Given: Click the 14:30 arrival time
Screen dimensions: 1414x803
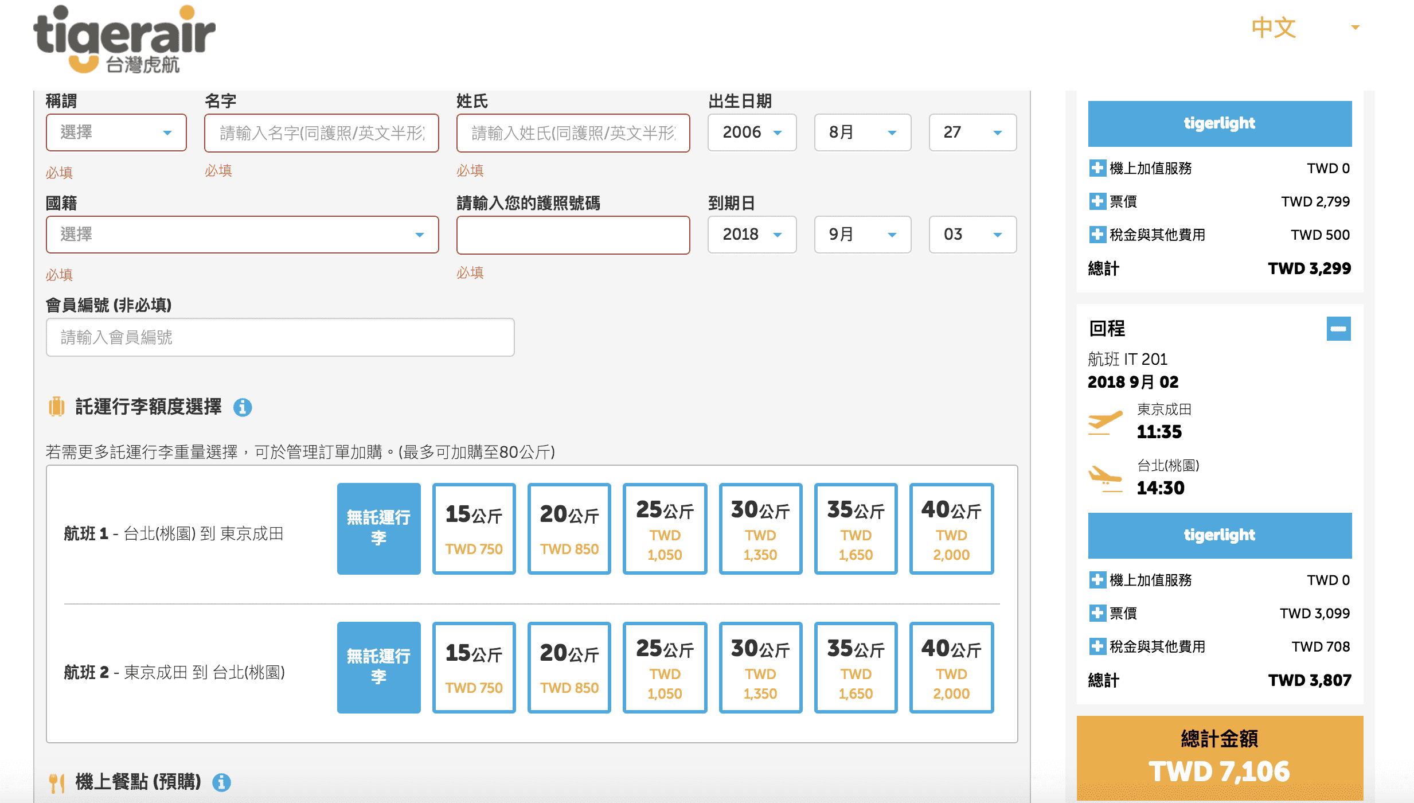Looking at the screenshot, I should (x=1161, y=488).
